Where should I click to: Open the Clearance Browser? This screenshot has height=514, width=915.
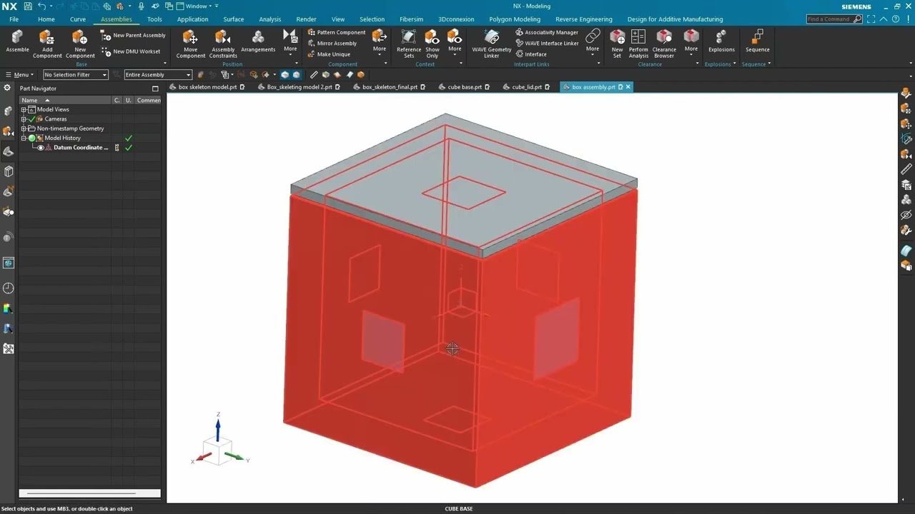pyautogui.click(x=664, y=44)
